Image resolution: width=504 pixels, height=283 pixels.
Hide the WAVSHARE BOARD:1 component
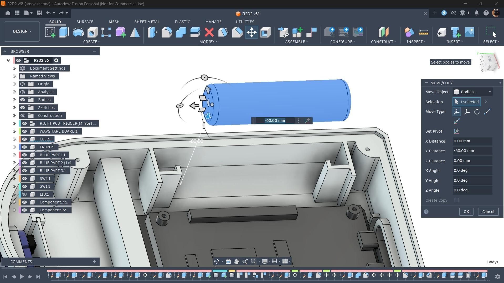click(24, 131)
